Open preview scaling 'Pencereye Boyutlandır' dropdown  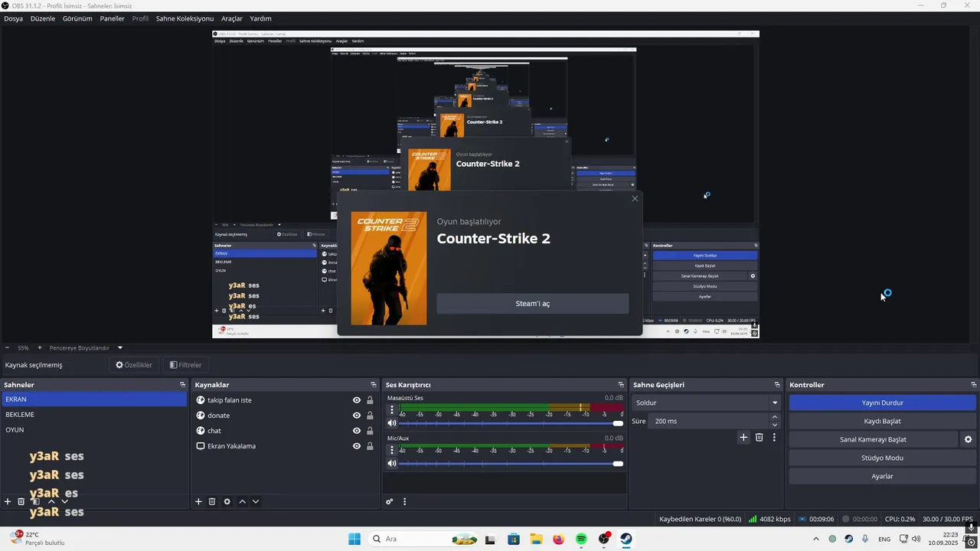pos(86,347)
